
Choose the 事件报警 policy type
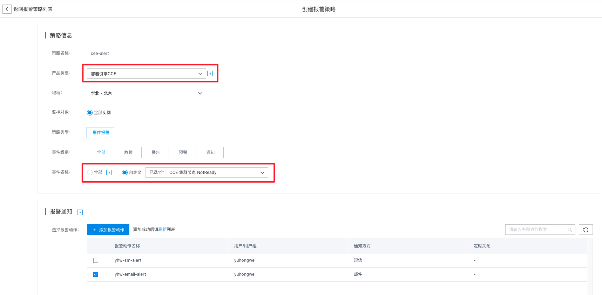point(101,133)
